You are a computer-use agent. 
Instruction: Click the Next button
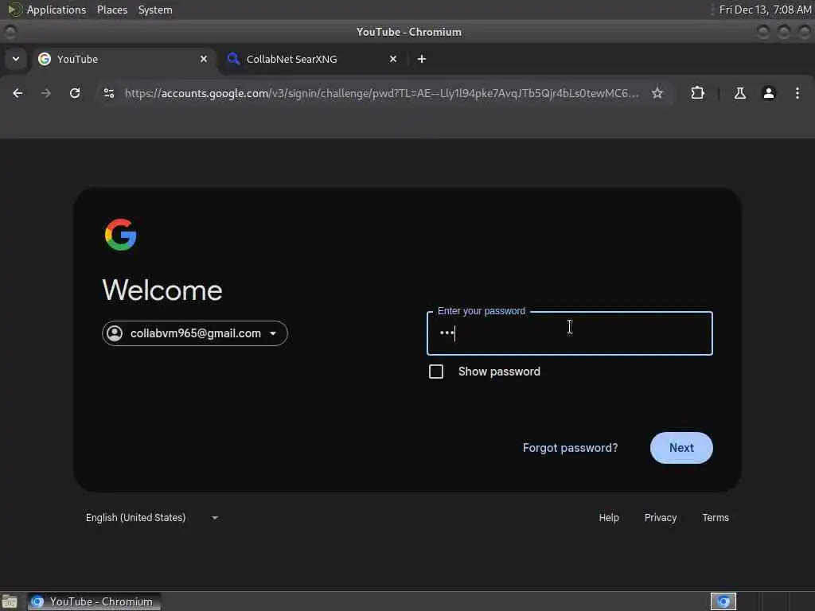[681, 448]
